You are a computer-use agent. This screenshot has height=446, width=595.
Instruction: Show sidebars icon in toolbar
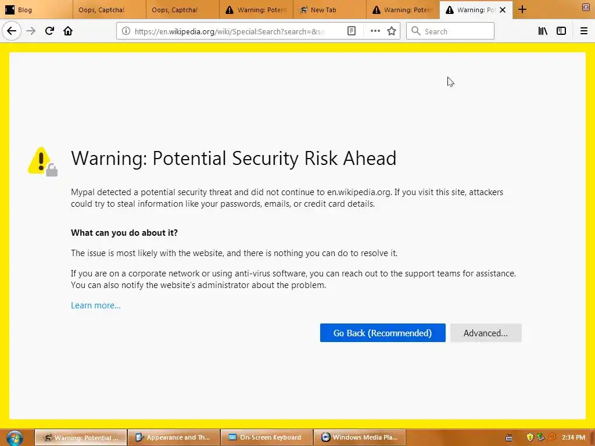pos(561,31)
